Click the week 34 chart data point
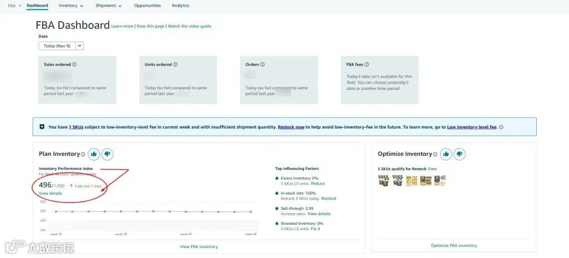Screen dimensions: 569x258 56,211
